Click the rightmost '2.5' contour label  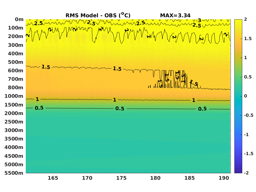(x=197, y=25)
